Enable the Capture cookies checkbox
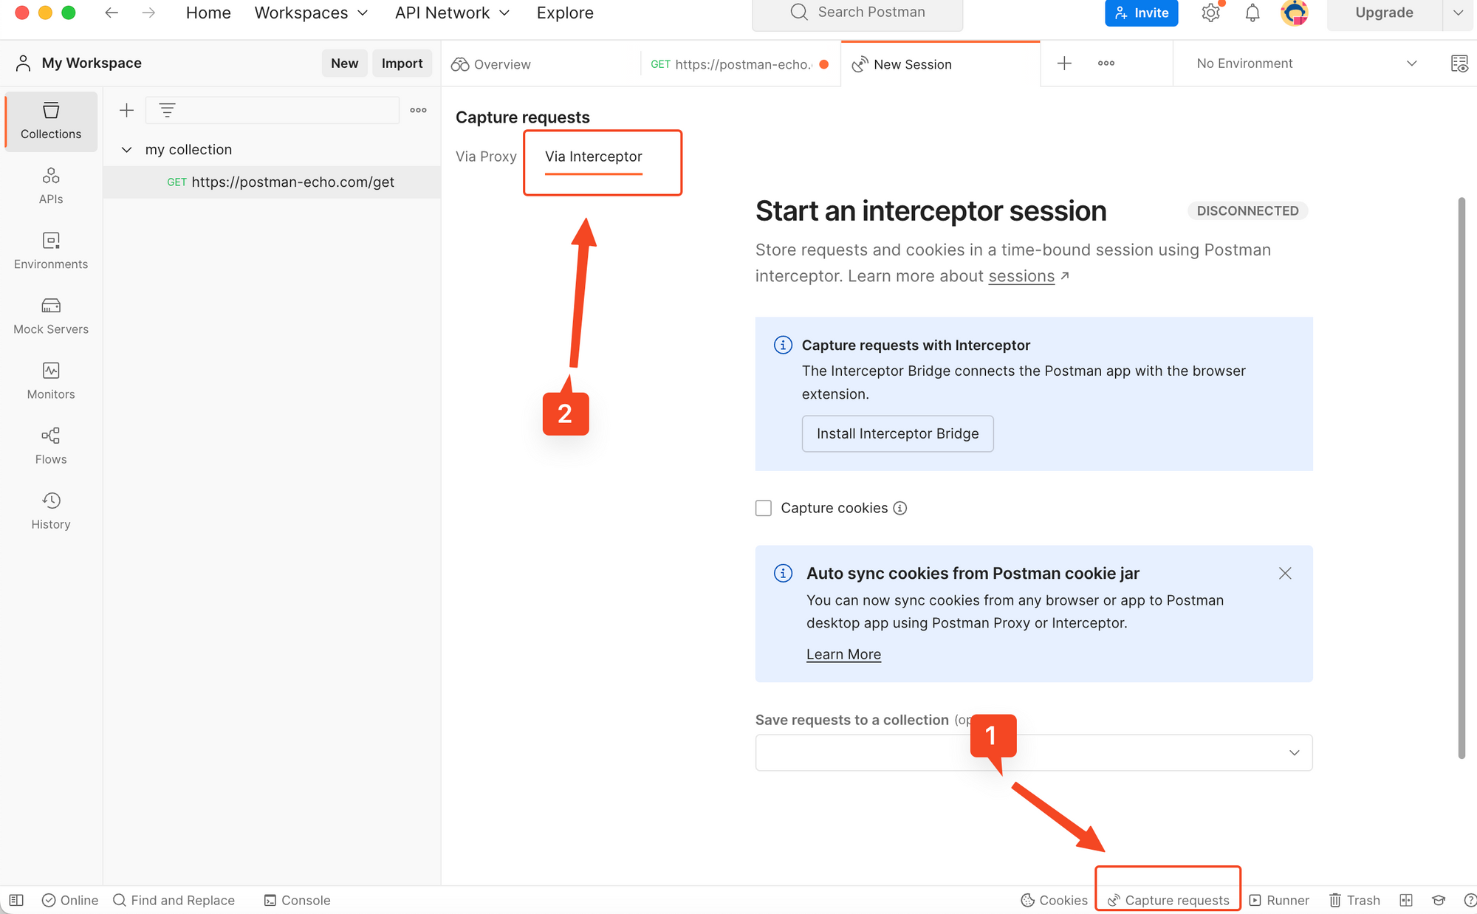 click(x=763, y=508)
